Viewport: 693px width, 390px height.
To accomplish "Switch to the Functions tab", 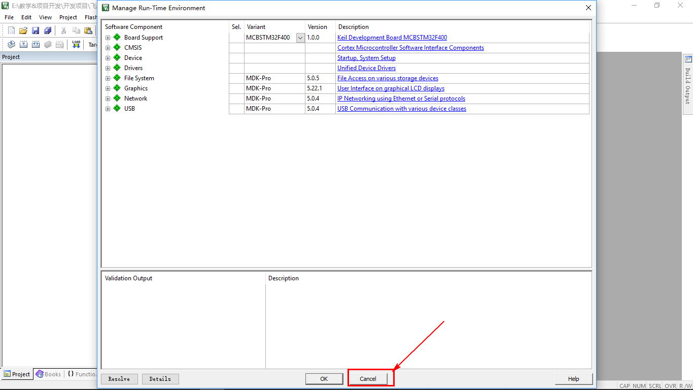I will [x=81, y=374].
